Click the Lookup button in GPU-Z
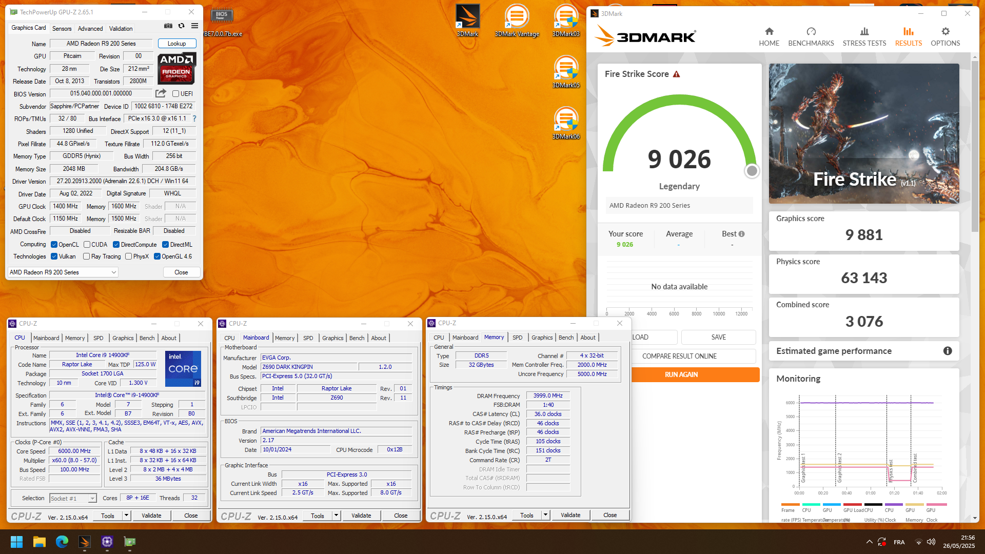 176,44
